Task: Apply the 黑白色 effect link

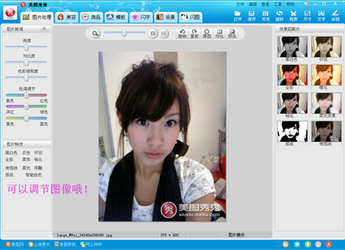Action: tap(11, 153)
